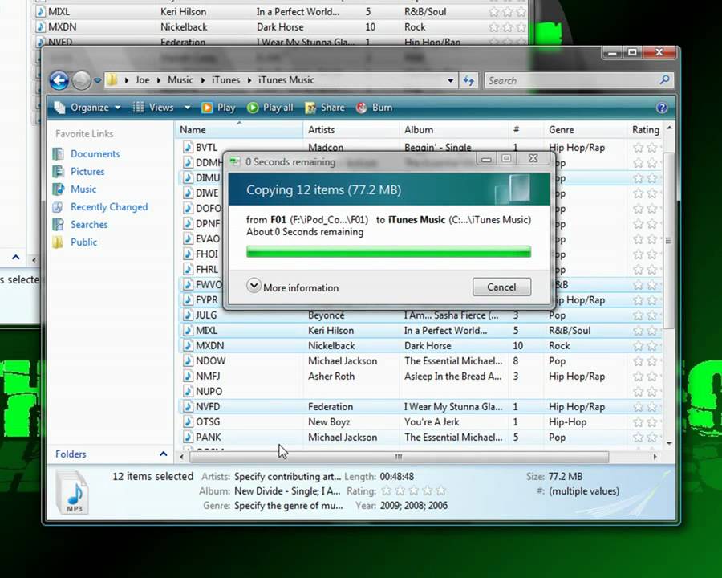Sort by the Name column header

pyautogui.click(x=238, y=130)
